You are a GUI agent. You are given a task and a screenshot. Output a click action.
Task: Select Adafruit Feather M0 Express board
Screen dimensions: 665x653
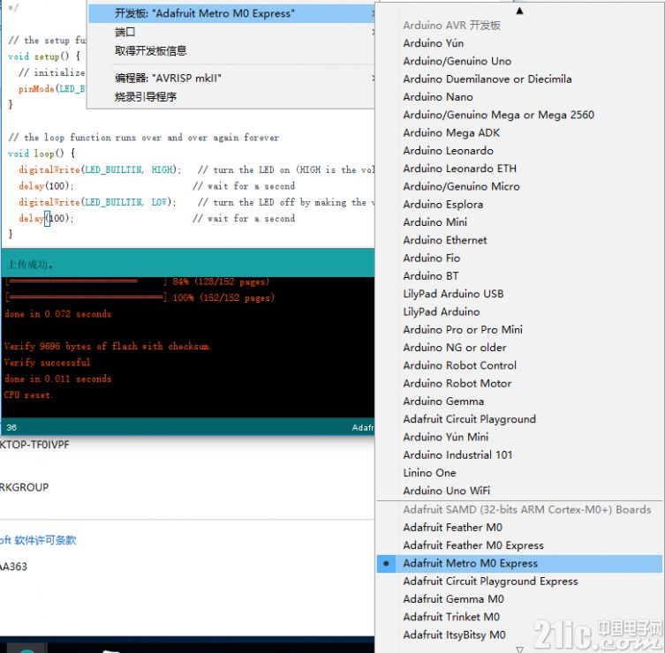[519, 545]
